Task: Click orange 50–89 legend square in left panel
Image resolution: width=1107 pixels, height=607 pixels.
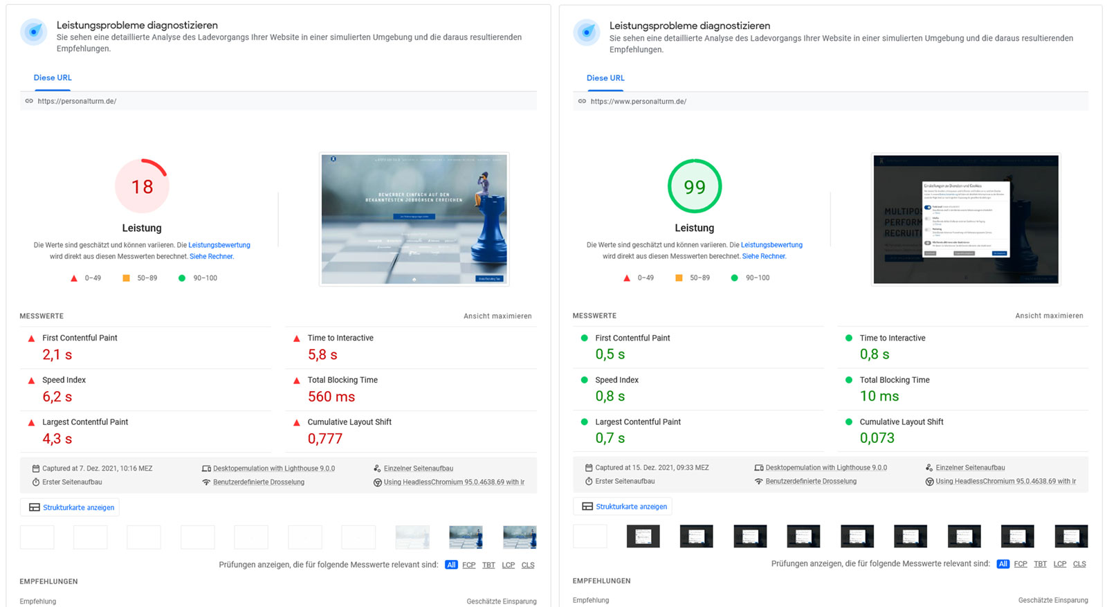Action: point(126,278)
